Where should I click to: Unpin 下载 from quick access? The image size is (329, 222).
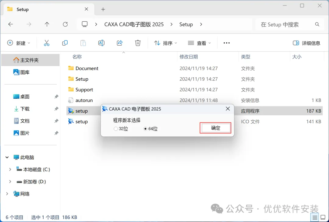[x=56, y=109]
